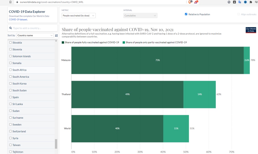The image size is (258, 154).
Task: Tick the South Korea checkbox
Action: pos(11,84)
